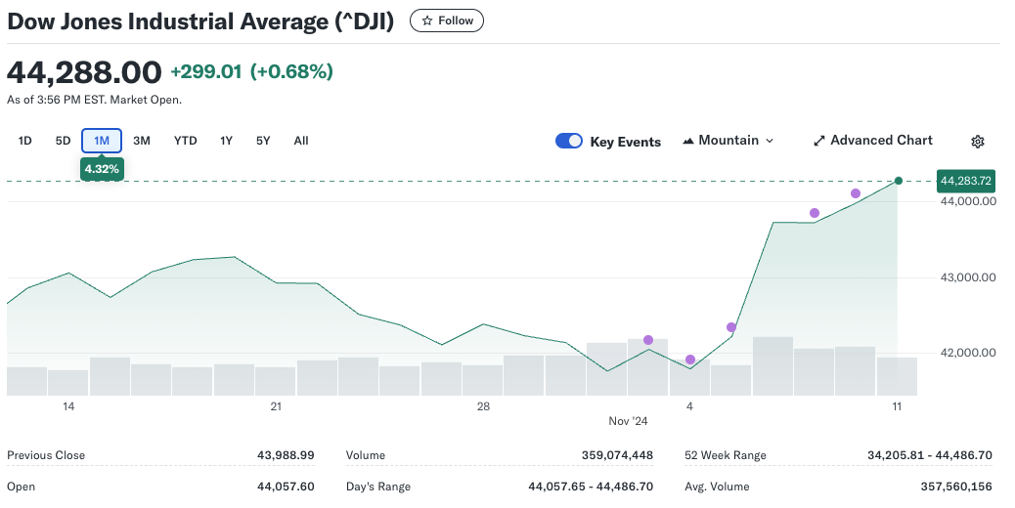Select the 1Y time range

point(226,141)
